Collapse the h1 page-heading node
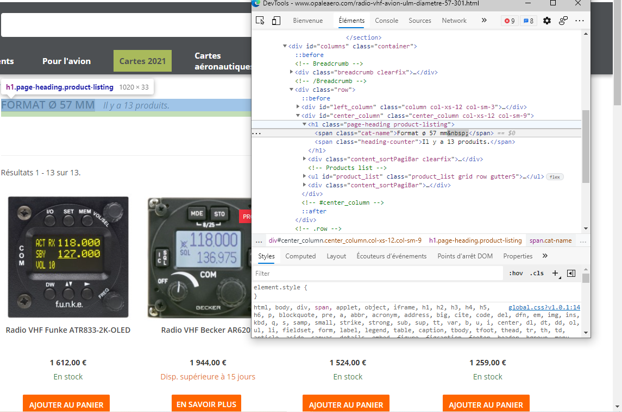 [x=304, y=124]
